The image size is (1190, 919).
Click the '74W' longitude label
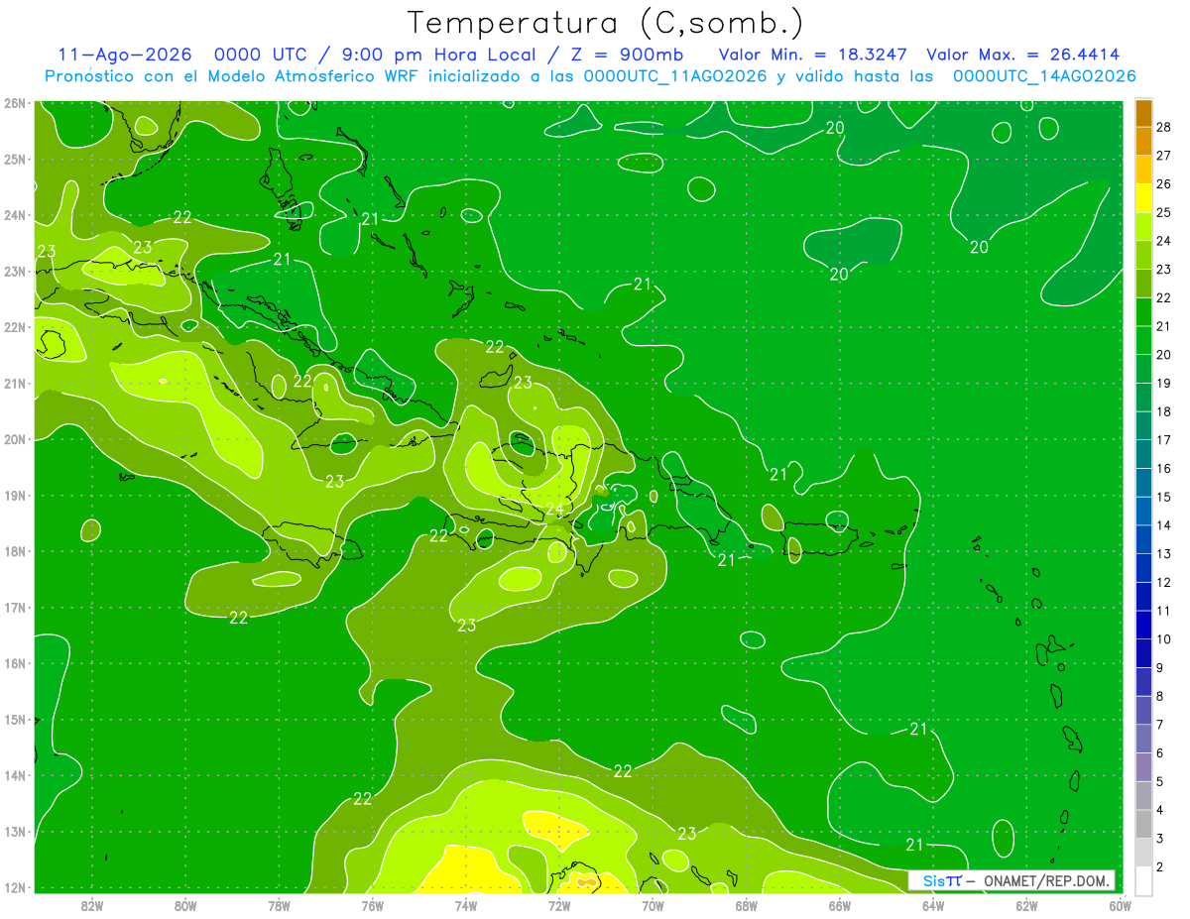(466, 904)
